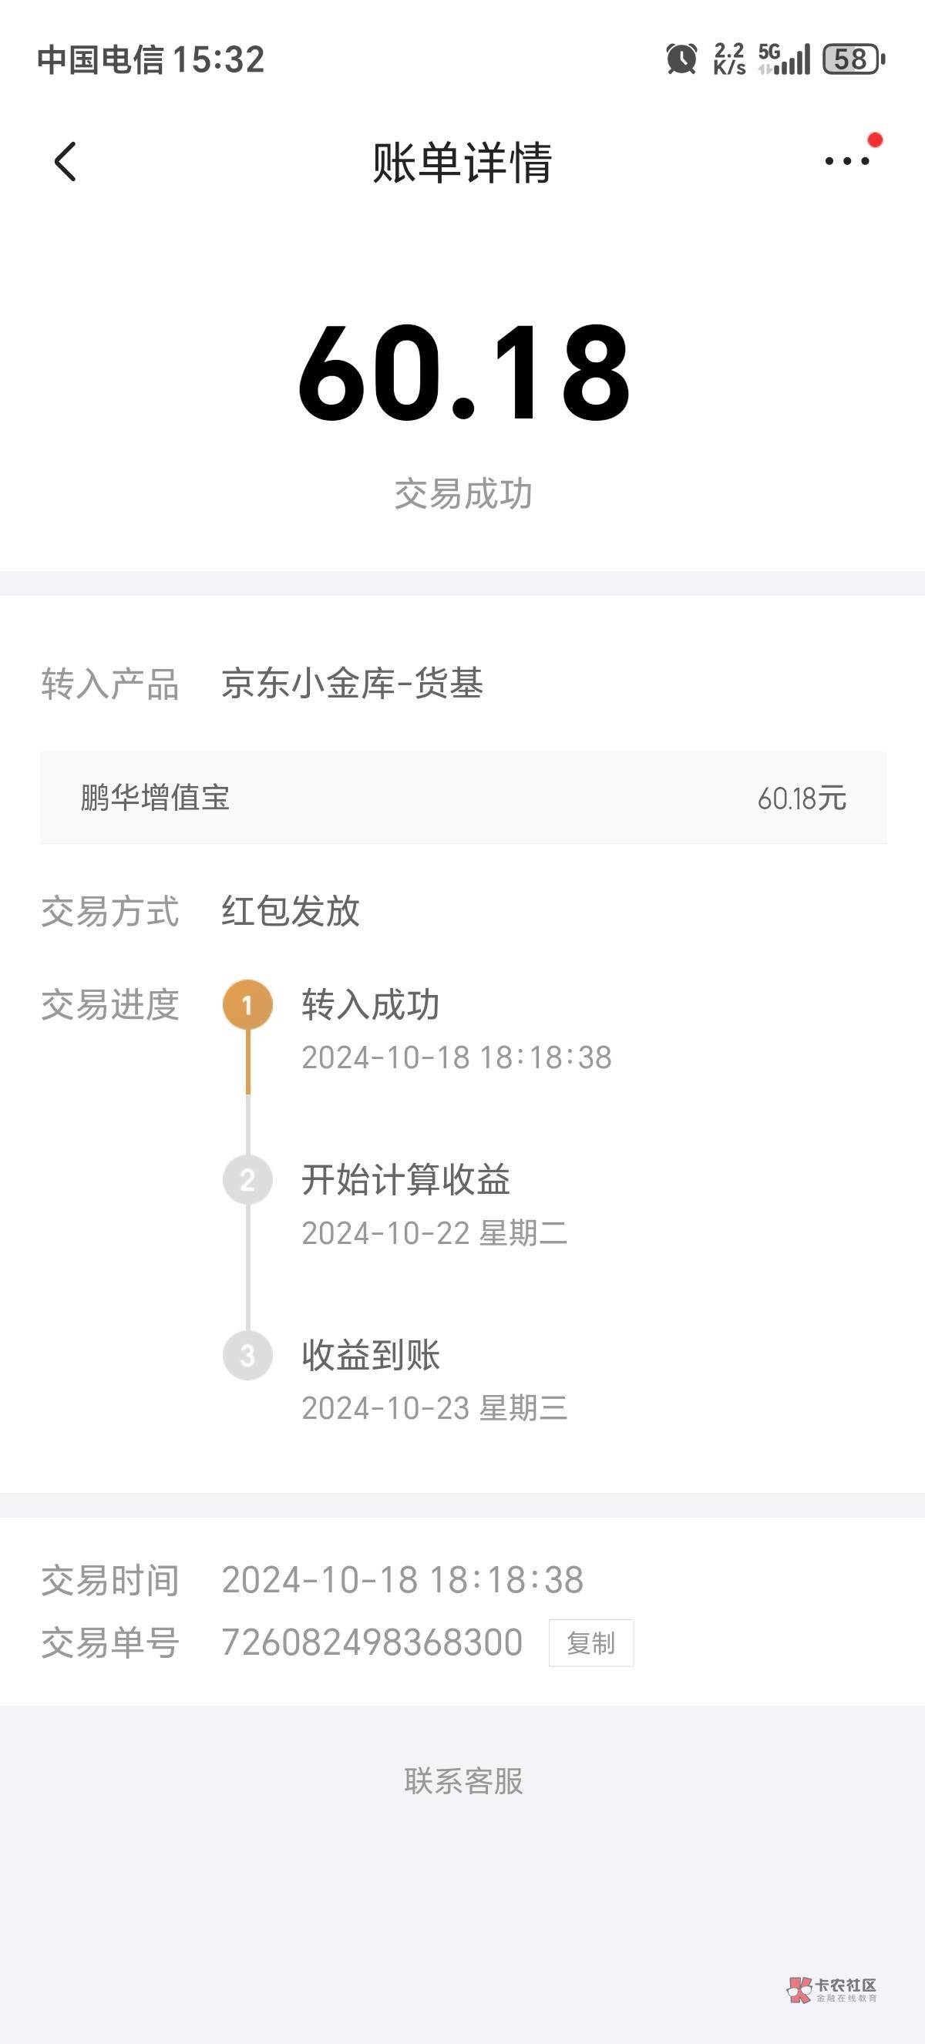Tap step 3 gray progress circle
The height and width of the screenshot is (2044, 925).
coord(247,1355)
